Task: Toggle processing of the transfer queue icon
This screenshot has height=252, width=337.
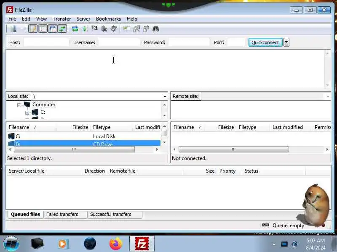Action: [x=85, y=29]
